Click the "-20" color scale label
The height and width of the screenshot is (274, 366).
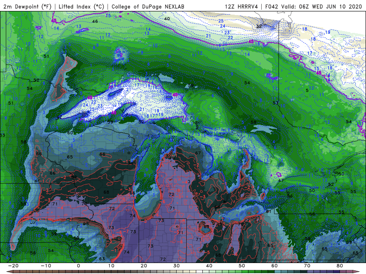click(13, 266)
